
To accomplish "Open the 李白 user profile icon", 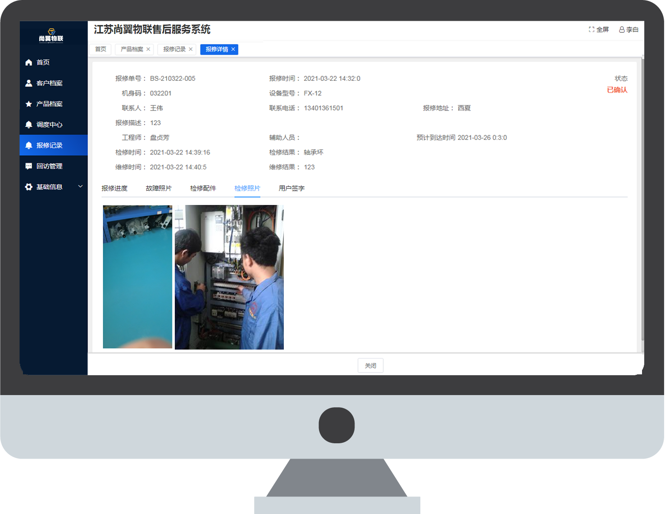I will pyautogui.click(x=622, y=30).
